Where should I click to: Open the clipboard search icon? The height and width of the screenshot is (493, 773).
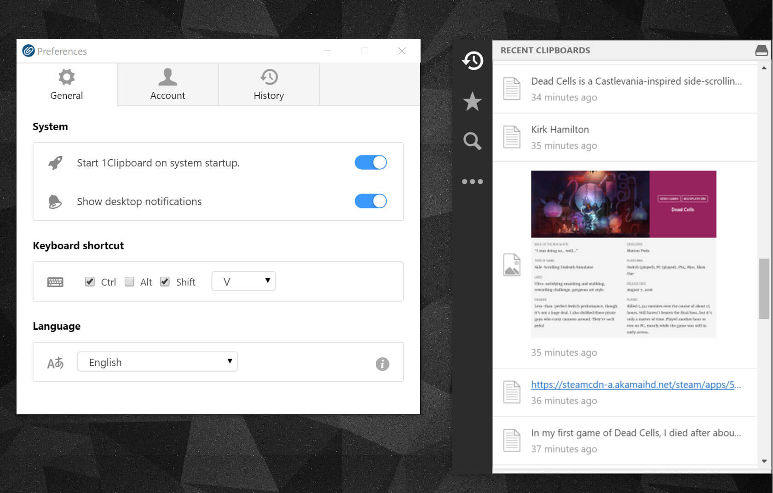473,141
